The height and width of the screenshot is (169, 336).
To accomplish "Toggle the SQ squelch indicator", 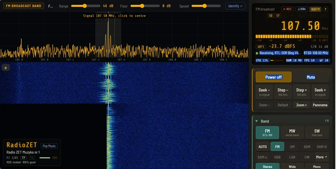I will [x=271, y=16].
